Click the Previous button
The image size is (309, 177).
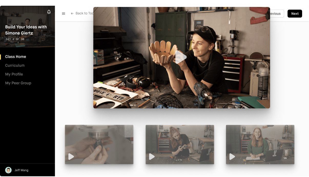[275, 13]
